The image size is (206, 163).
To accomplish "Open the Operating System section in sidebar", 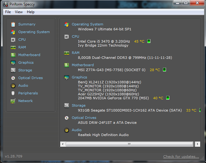I will pyautogui.click(x=34, y=32).
